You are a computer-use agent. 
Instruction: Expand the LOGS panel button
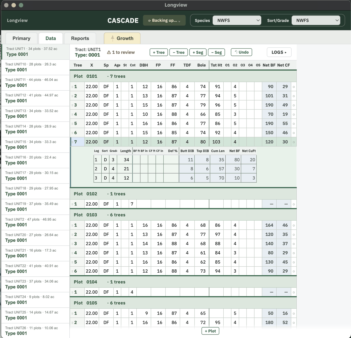click(279, 52)
